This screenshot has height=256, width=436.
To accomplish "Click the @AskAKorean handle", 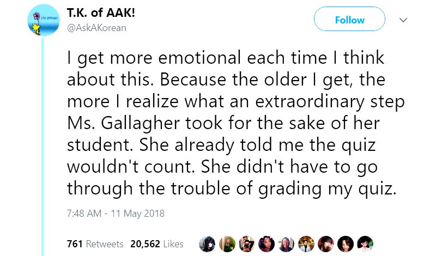I will (96, 27).
